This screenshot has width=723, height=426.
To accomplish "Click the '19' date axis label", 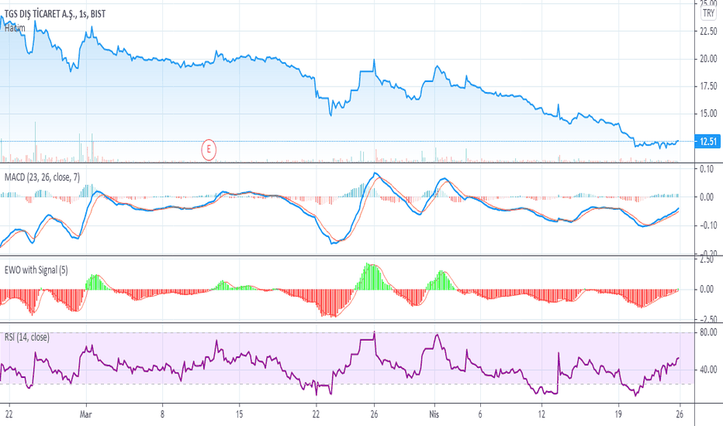I will click(x=618, y=414).
